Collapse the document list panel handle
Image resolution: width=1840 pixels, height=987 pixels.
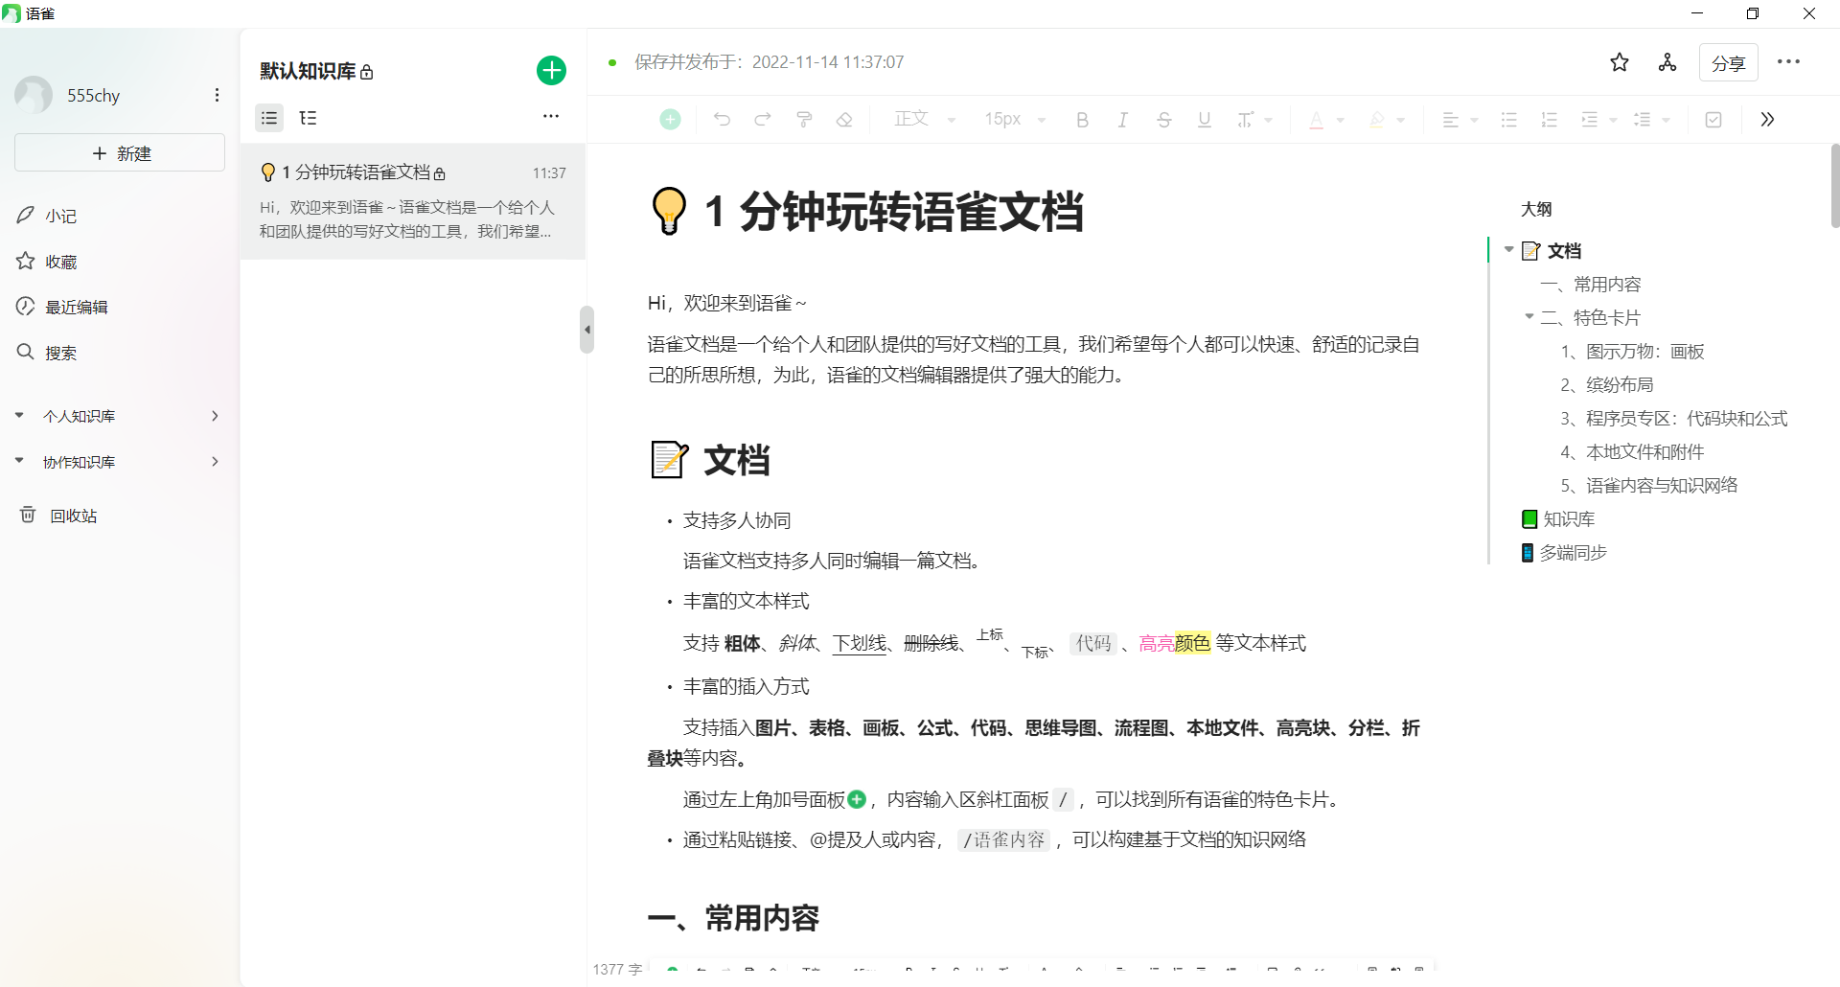587,330
